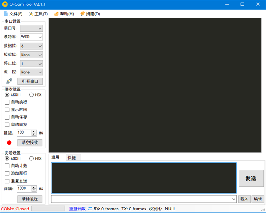Click the 发送 send button

(251, 178)
